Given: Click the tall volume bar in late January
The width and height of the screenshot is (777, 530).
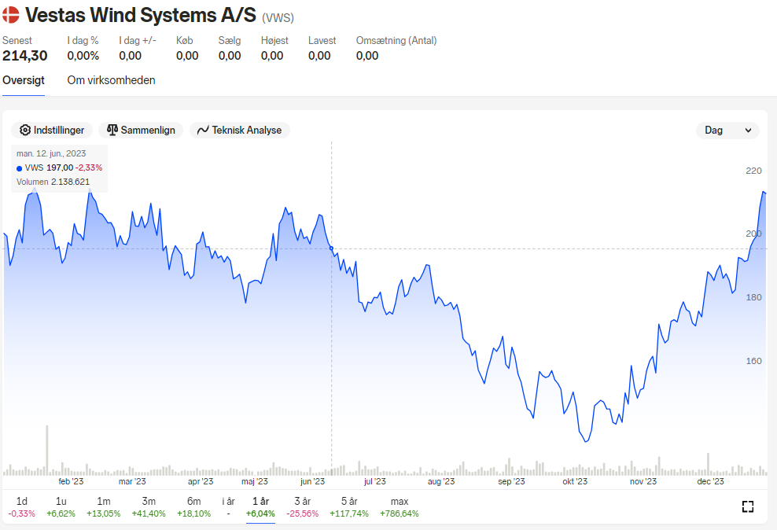Looking at the screenshot, I should tap(47, 450).
